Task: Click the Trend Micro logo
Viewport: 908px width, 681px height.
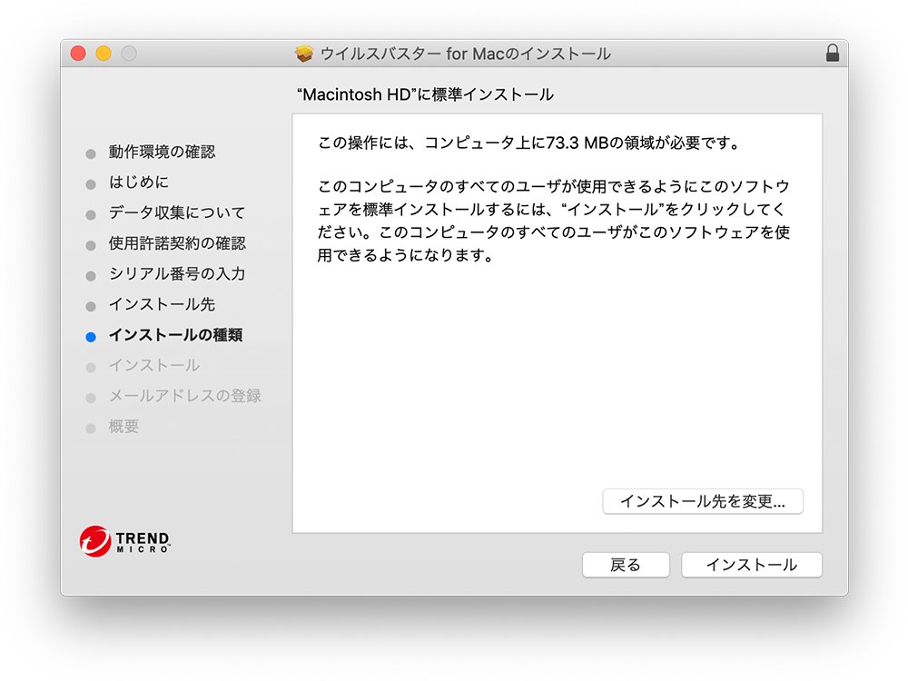Action: pos(124,541)
